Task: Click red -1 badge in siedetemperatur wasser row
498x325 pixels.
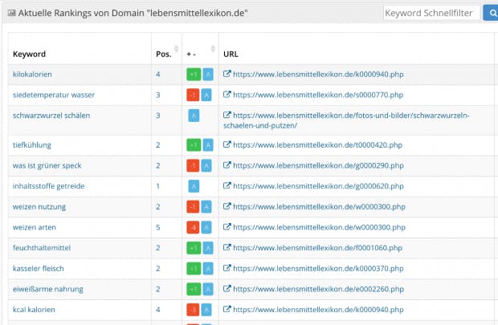Action: click(193, 95)
